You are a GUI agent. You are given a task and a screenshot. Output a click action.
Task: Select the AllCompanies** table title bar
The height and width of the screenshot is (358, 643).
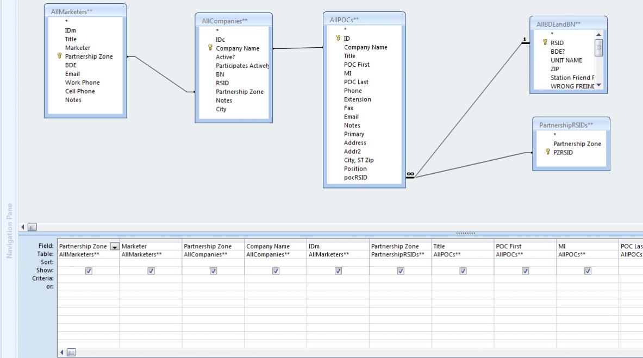click(234, 21)
